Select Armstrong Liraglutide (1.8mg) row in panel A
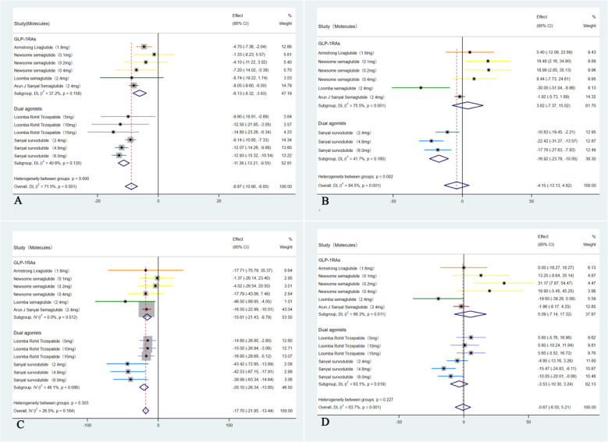 [x=42, y=48]
